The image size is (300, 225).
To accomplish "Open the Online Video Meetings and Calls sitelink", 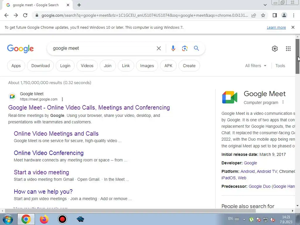I will pyautogui.click(x=56, y=134).
